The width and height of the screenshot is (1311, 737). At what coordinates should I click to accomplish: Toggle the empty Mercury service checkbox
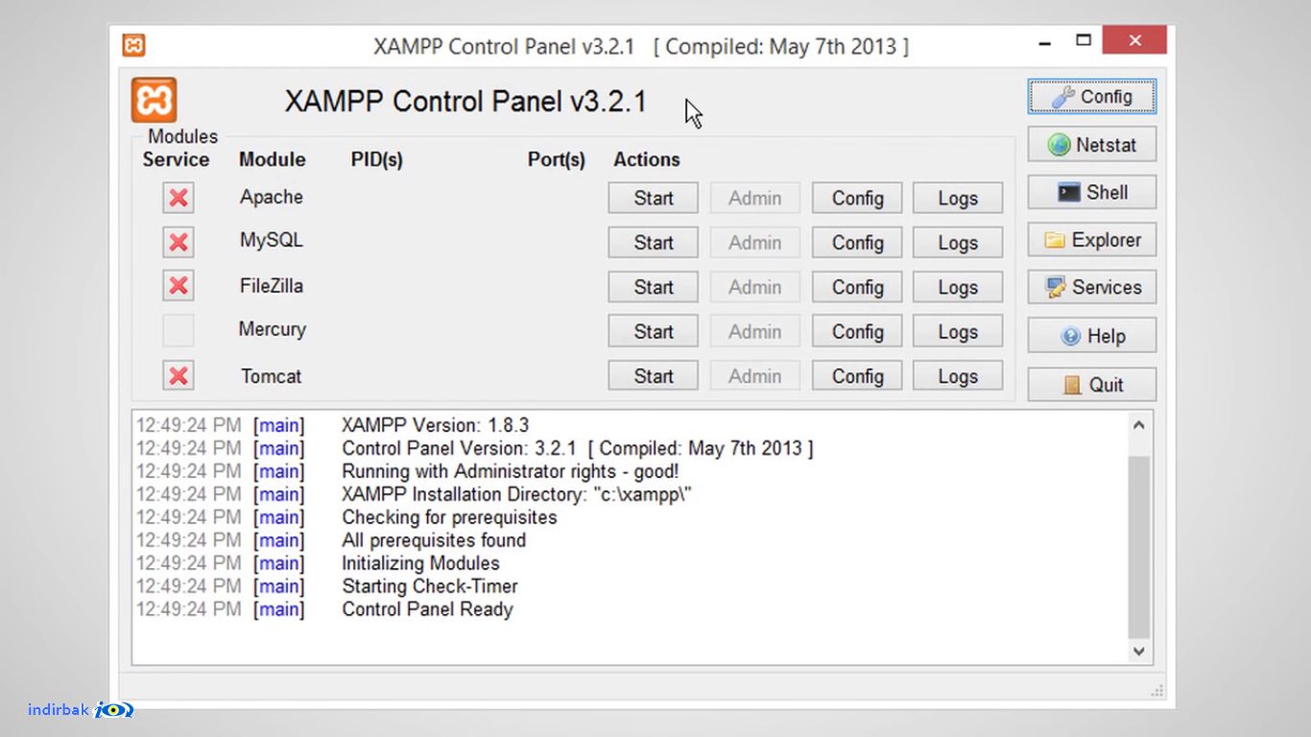coord(179,330)
